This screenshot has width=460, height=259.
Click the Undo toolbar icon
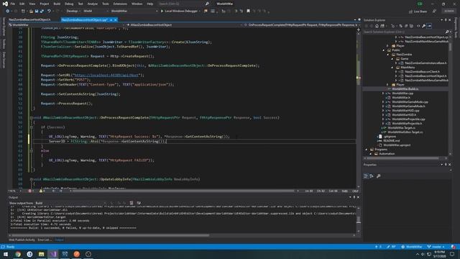pos(49,12)
